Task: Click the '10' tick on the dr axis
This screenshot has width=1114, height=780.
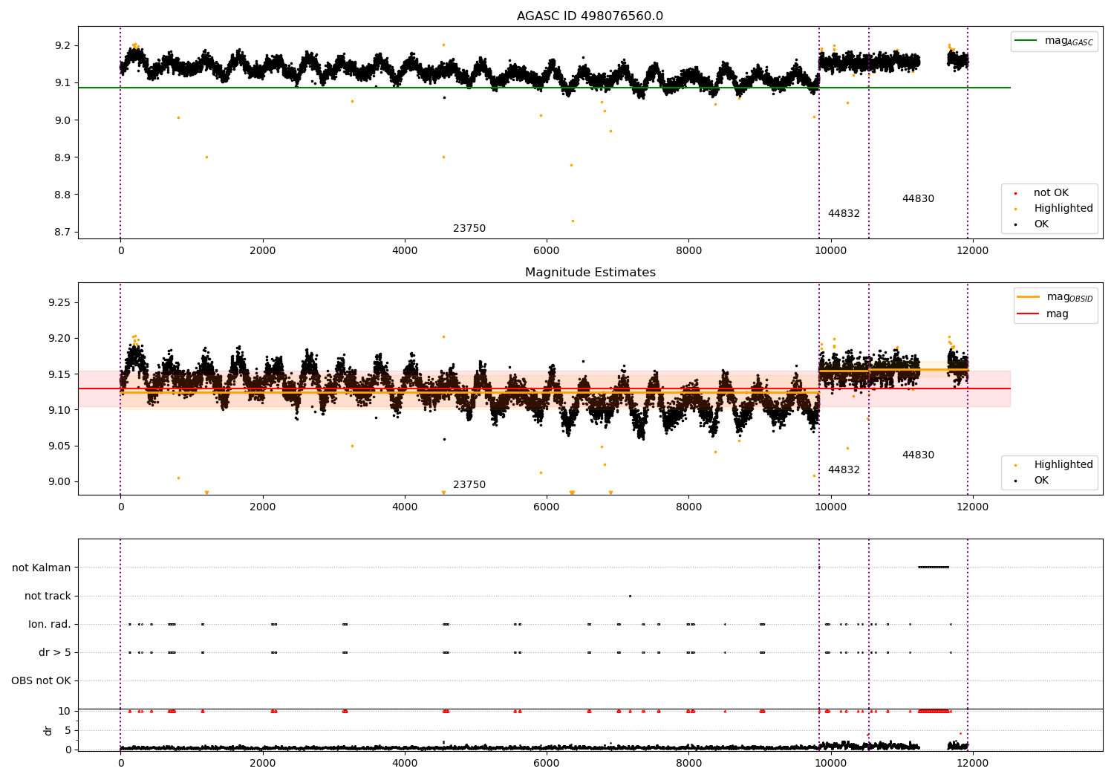Action: (65, 712)
